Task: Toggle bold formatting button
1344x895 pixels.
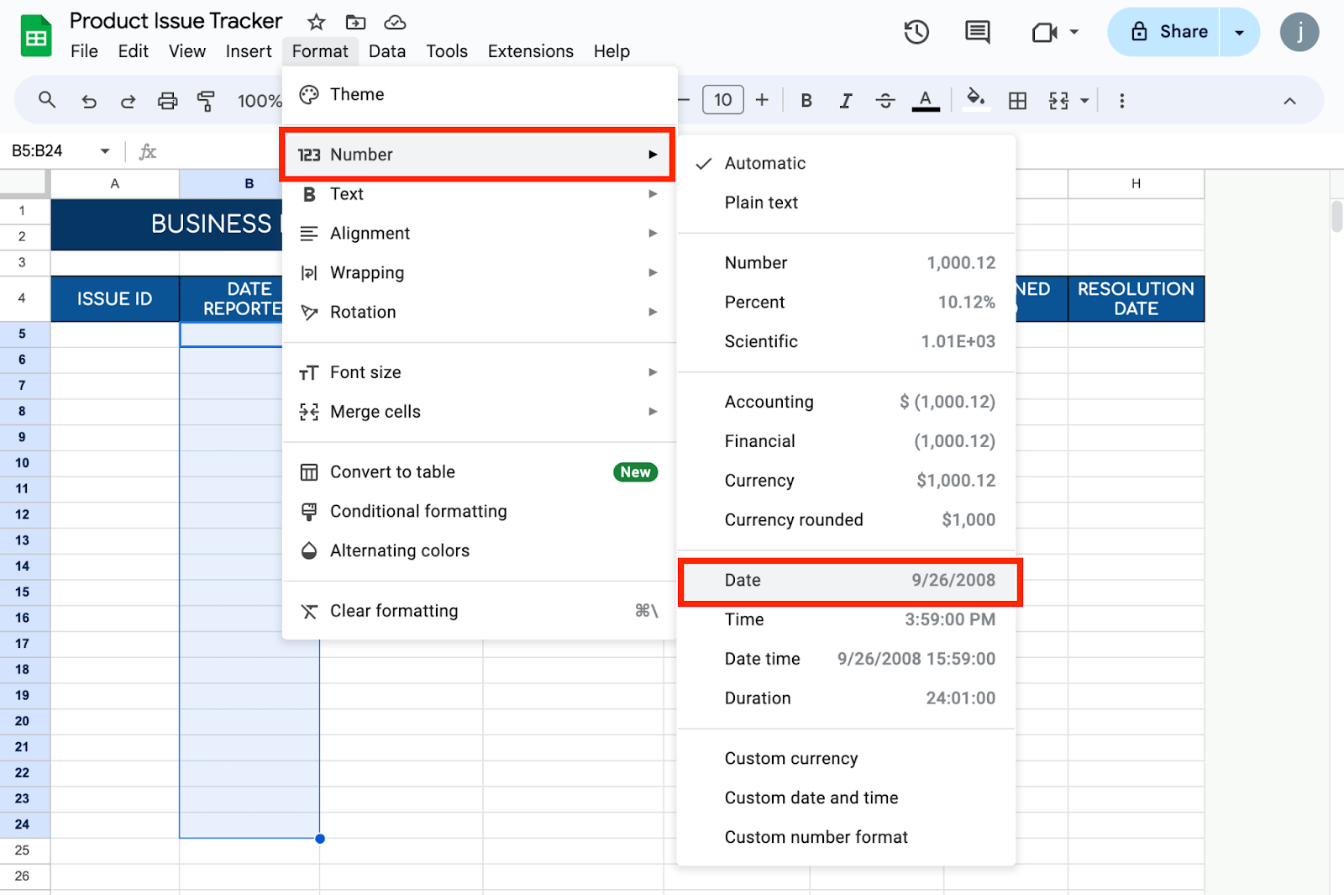Action: click(806, 101)
